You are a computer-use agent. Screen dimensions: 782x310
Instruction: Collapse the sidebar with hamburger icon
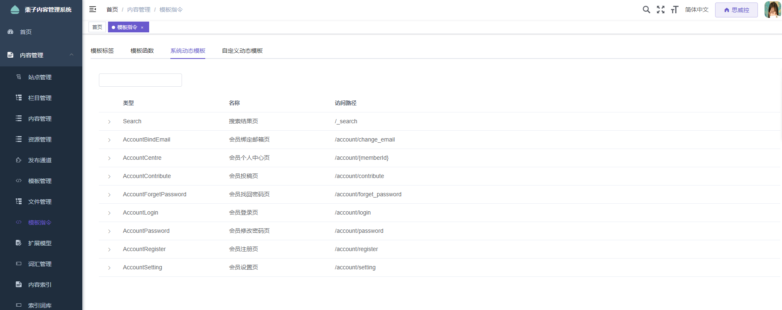(93, 9)
